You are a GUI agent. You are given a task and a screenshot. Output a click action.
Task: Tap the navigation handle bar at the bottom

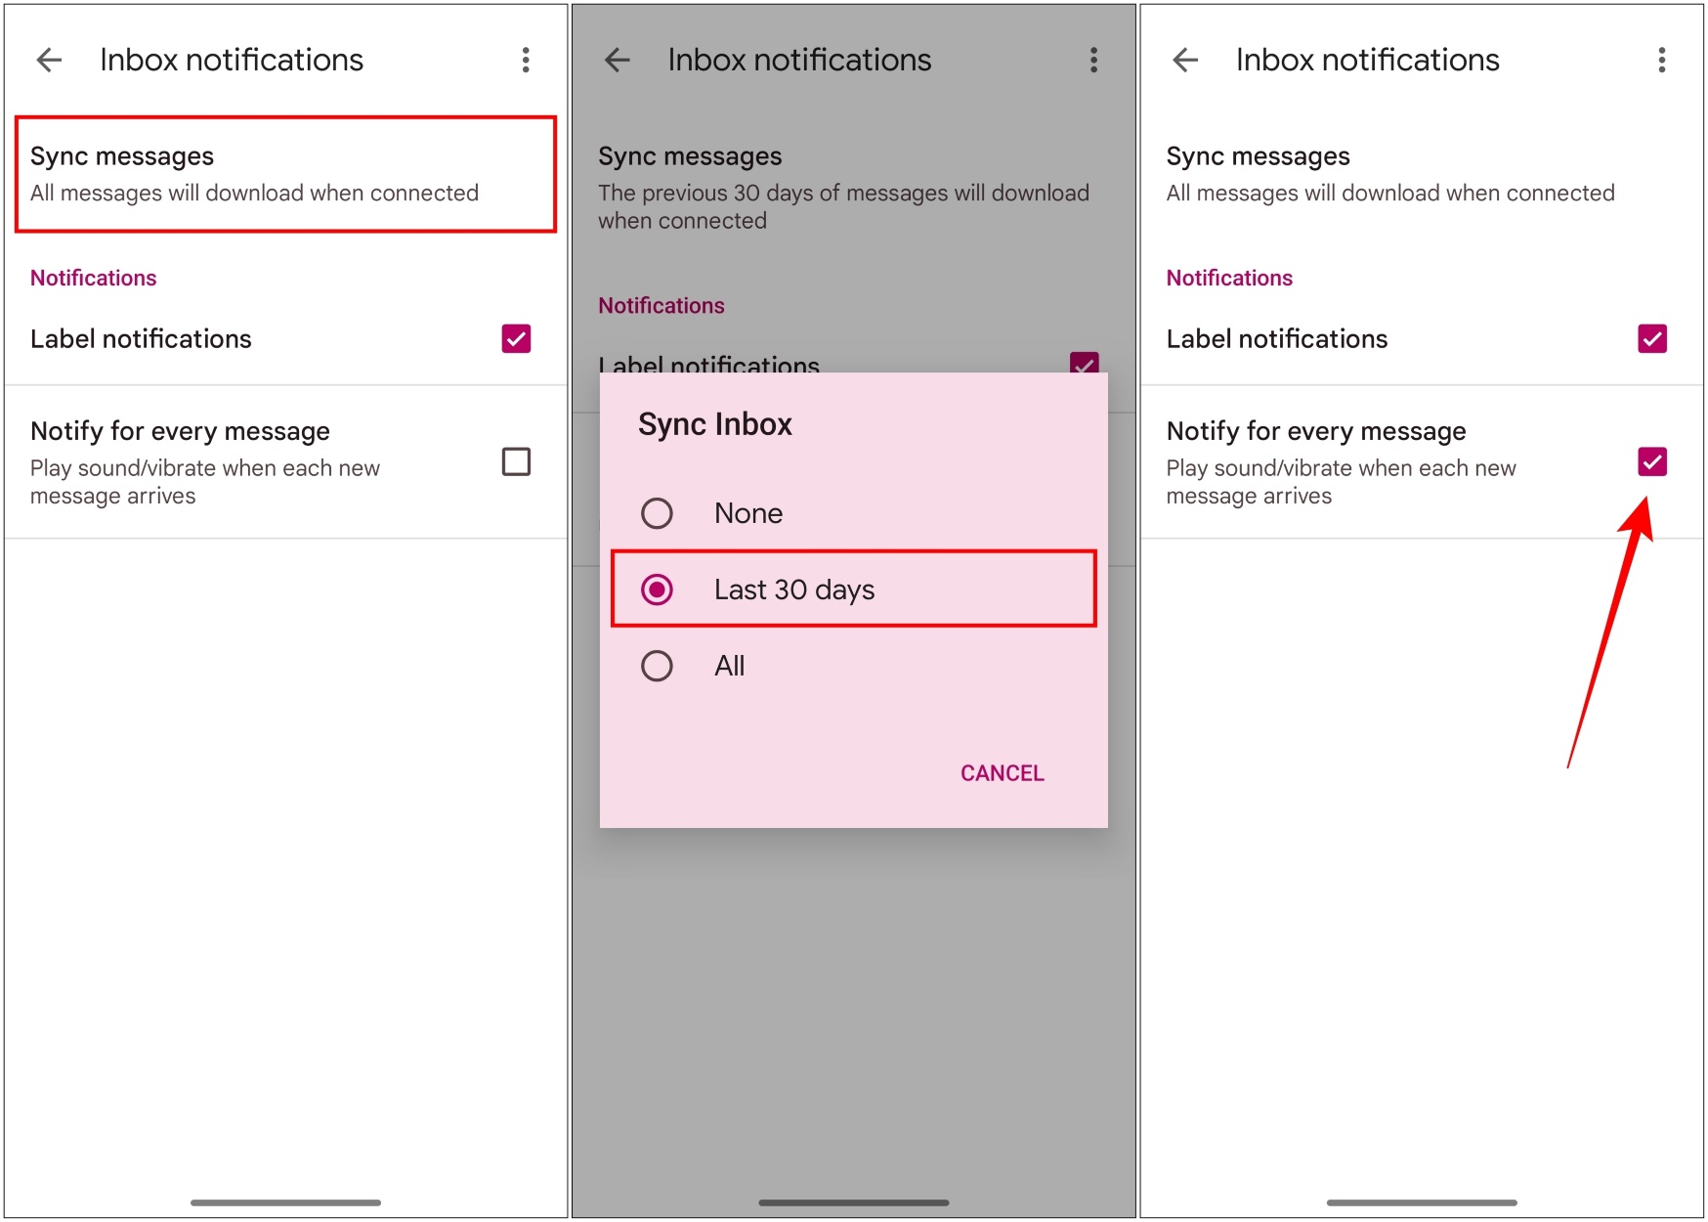pyautogui.click(x=284, y=1203)
